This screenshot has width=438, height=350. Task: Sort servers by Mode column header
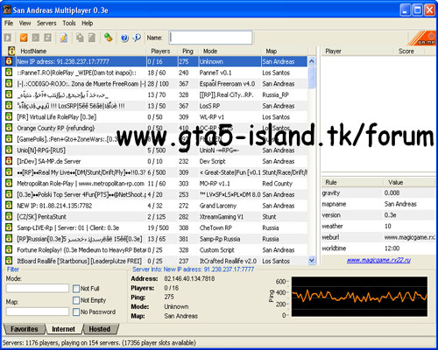click(230, 51)
